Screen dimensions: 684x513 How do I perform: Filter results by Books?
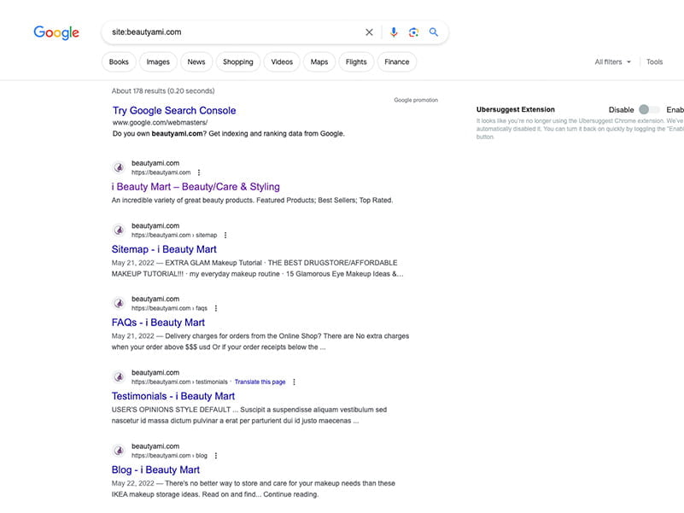tap(119, 62)
